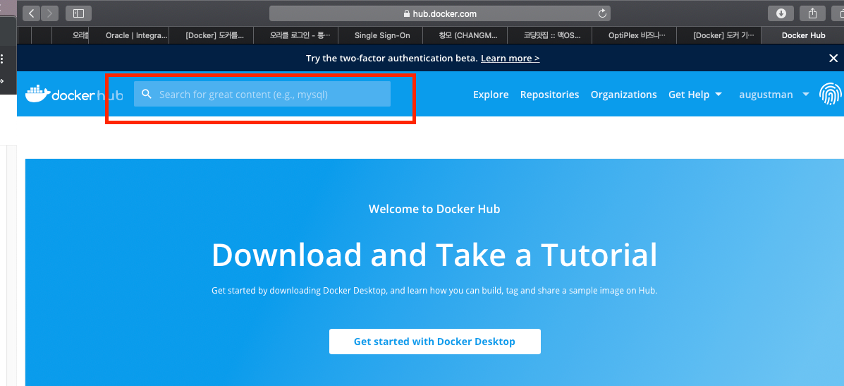This screenshot has width=844, height=386.
Task: Open the Explore page
Action: tap(491, 95)
